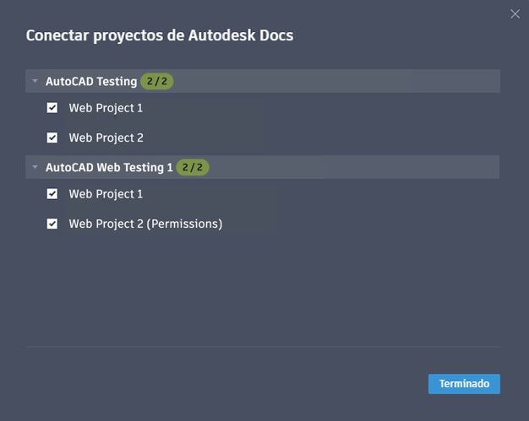The height and width of the screenshot is (421, 529).
Task: Close the Conectar proyectos dialog with X
Action: tap(515, 13)
